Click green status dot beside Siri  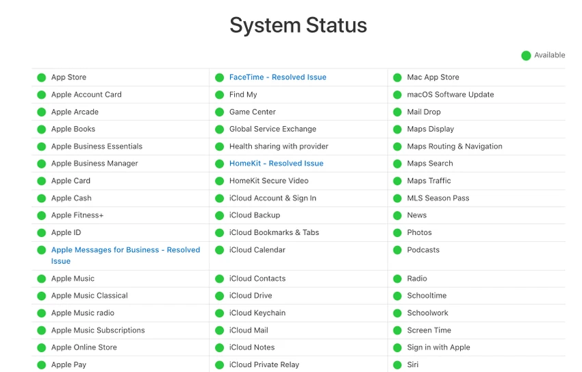tap(397, 365)
